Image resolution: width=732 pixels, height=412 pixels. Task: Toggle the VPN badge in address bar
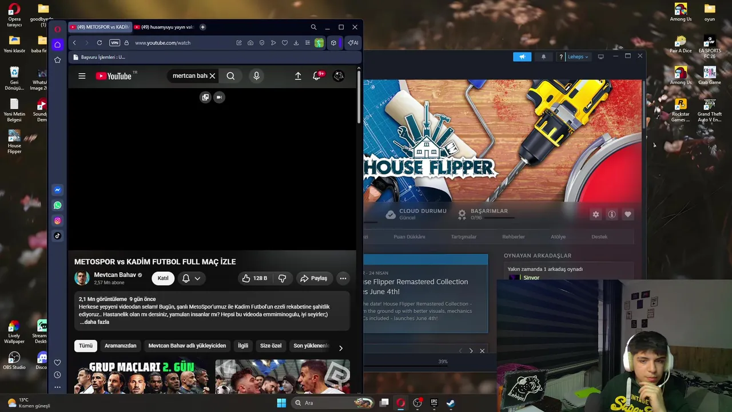click(x=114, y=43)
